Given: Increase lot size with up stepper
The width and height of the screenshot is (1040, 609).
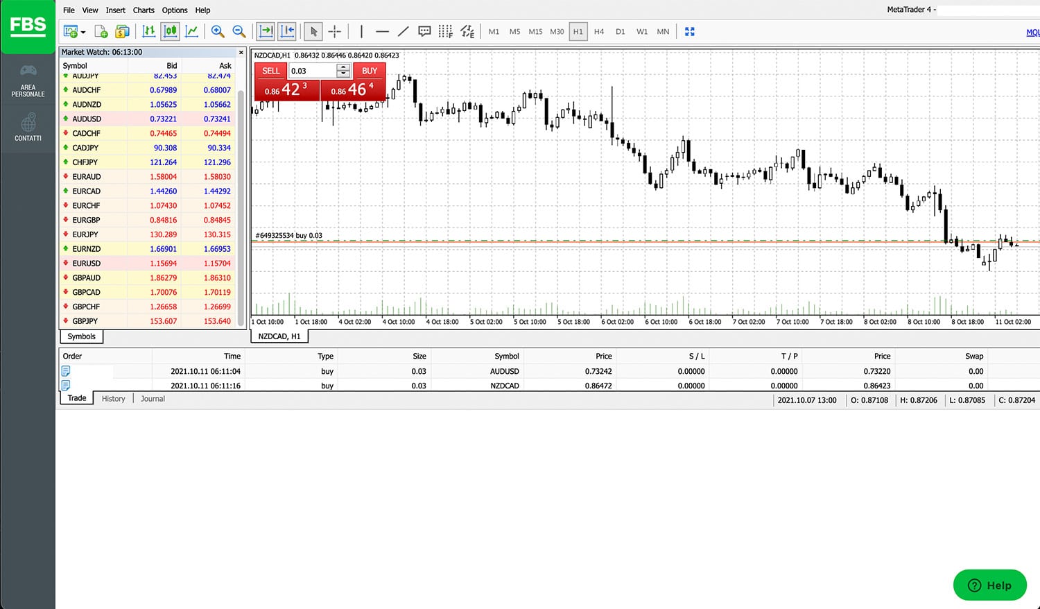Looking at the screenshot, I should click(343, 67).
